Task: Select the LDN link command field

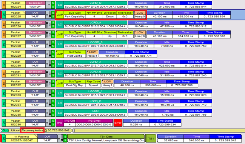Action: (x=95, y=113)
